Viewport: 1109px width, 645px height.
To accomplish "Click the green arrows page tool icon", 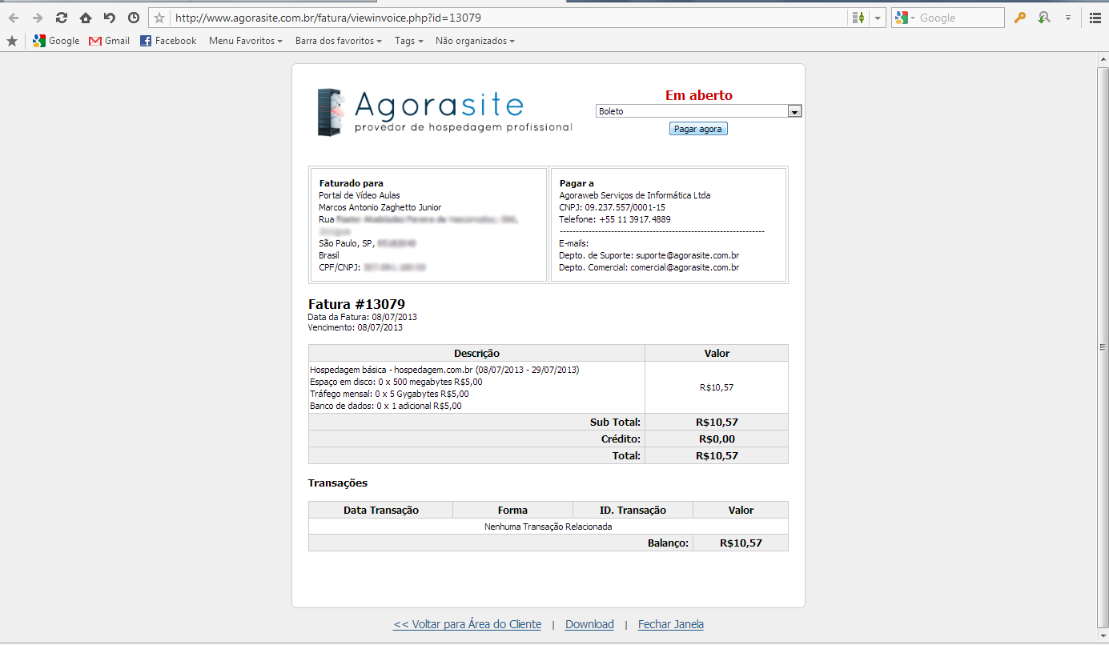I will pos(858,18).
